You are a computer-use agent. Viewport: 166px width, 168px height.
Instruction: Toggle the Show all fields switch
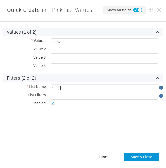click(138, 10)
